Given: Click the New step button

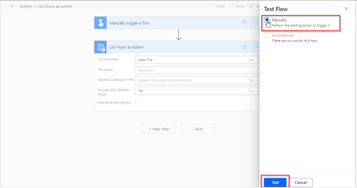Looking at the screenshot, I should coord(159,129).
